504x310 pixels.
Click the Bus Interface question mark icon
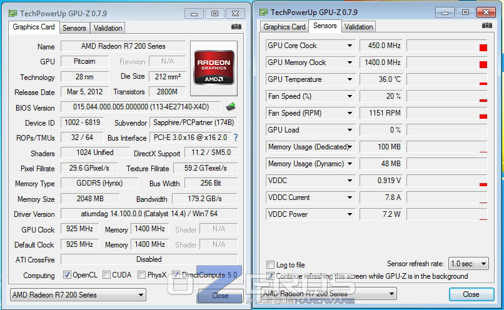[x=236, y=137]
